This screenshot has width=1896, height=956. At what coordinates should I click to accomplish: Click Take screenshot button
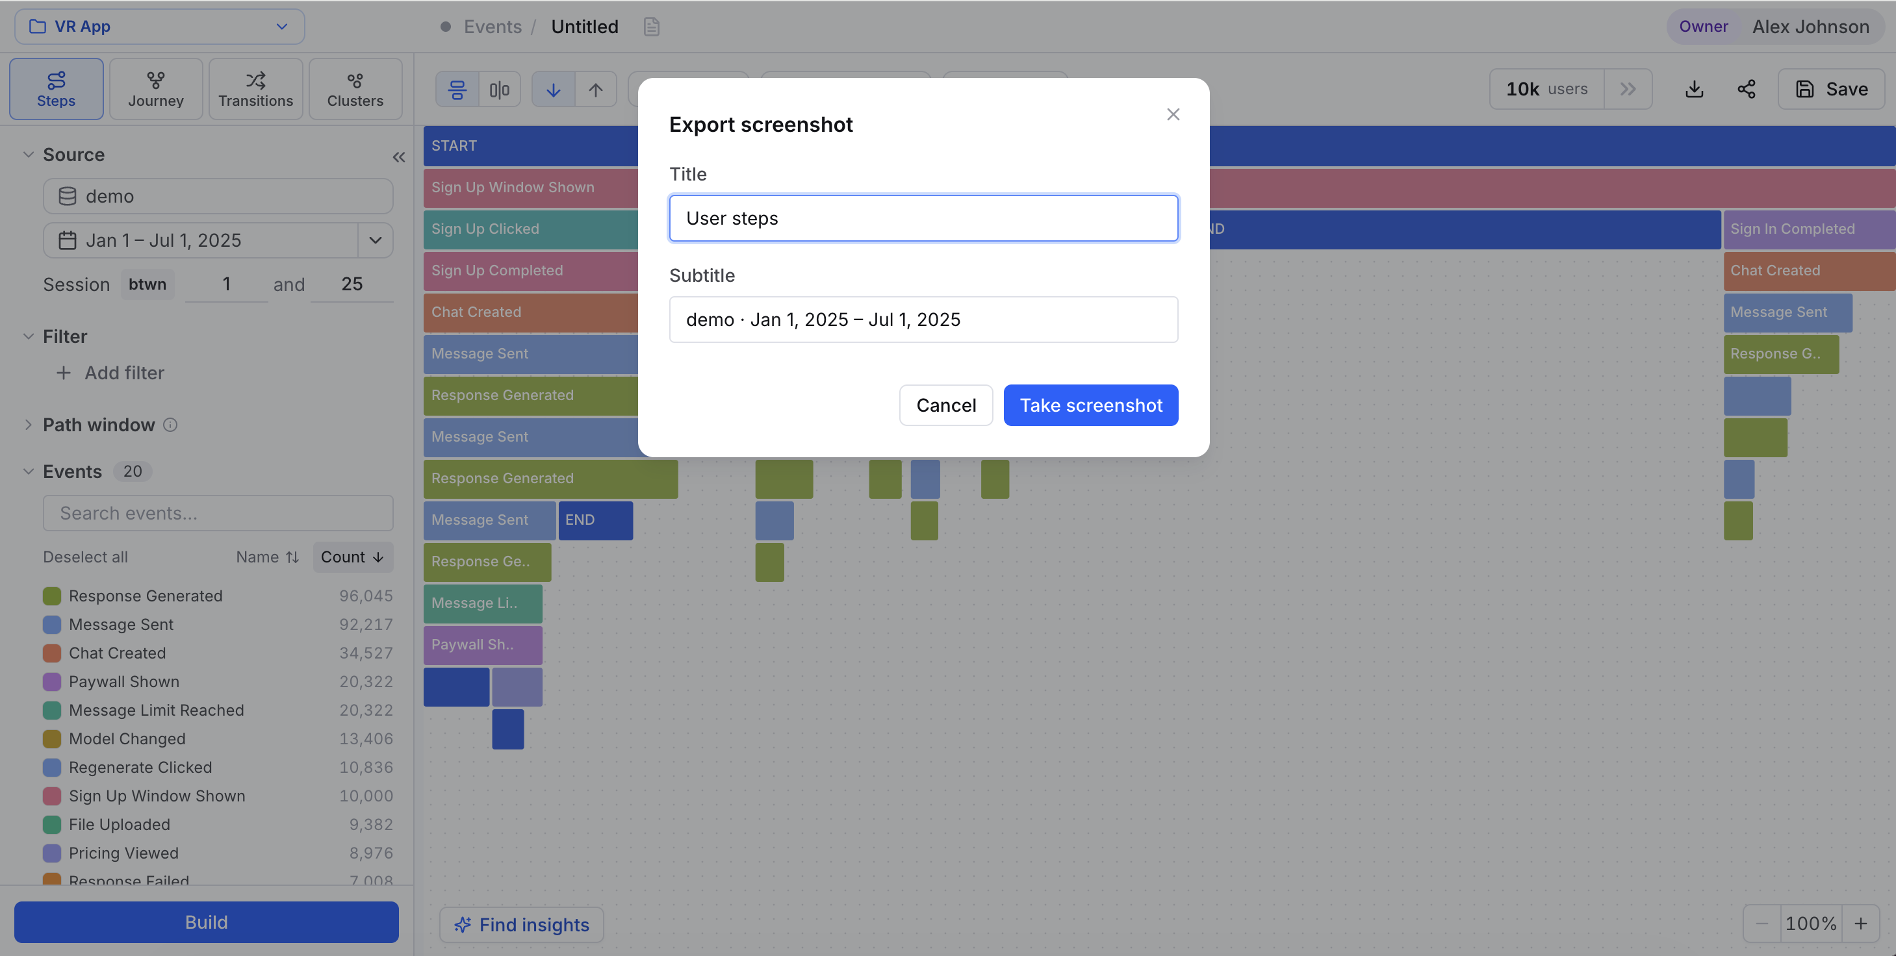(1091, 405)
